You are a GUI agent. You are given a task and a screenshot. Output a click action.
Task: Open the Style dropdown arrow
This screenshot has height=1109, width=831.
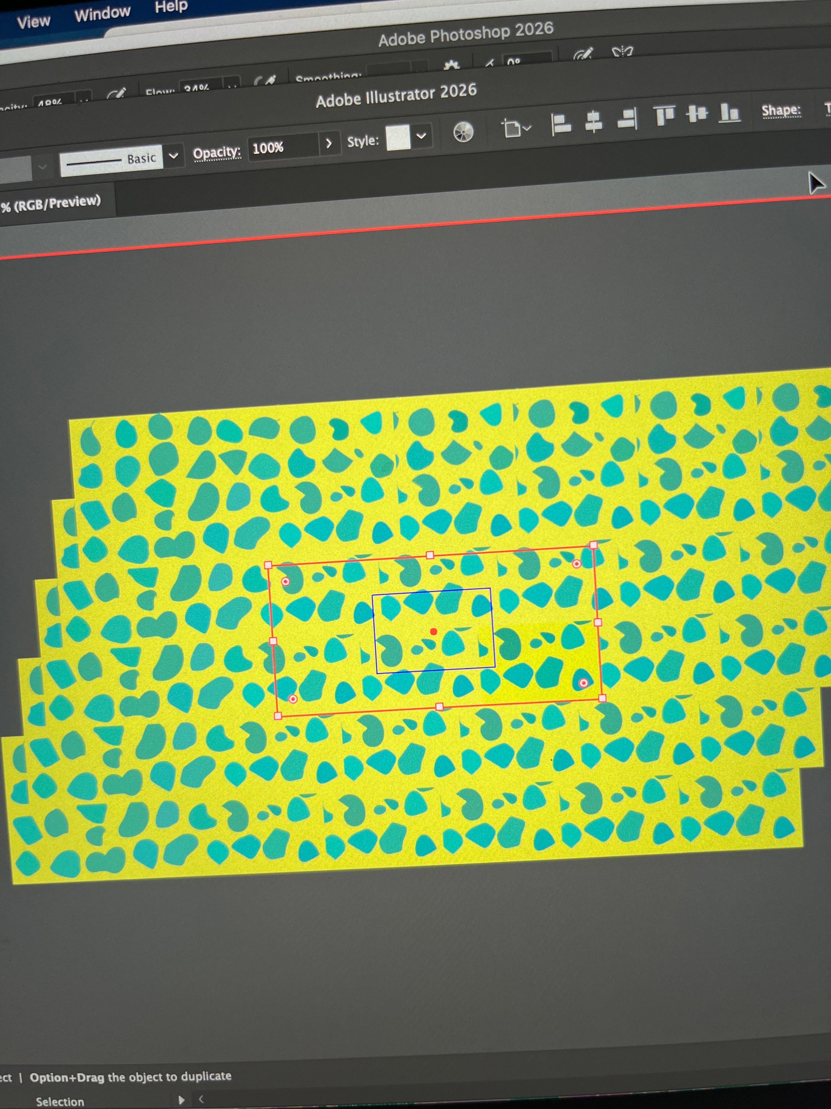tap(421, 135)
